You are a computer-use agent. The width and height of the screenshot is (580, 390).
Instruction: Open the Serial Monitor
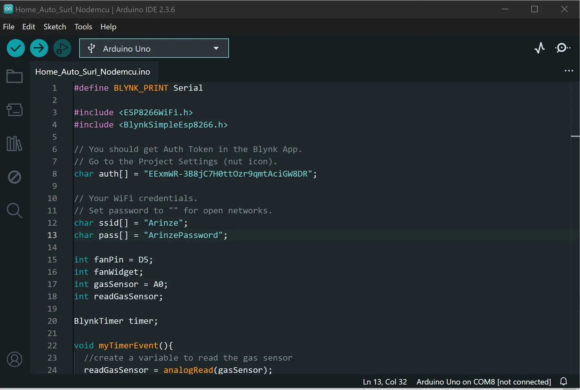pyautogui.click(x=563, y=48)
